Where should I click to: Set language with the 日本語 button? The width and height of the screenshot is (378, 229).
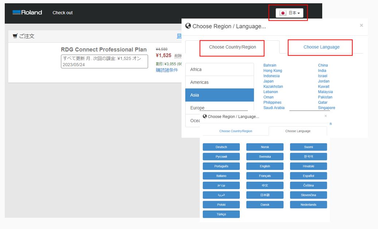[x=265, y=195]
